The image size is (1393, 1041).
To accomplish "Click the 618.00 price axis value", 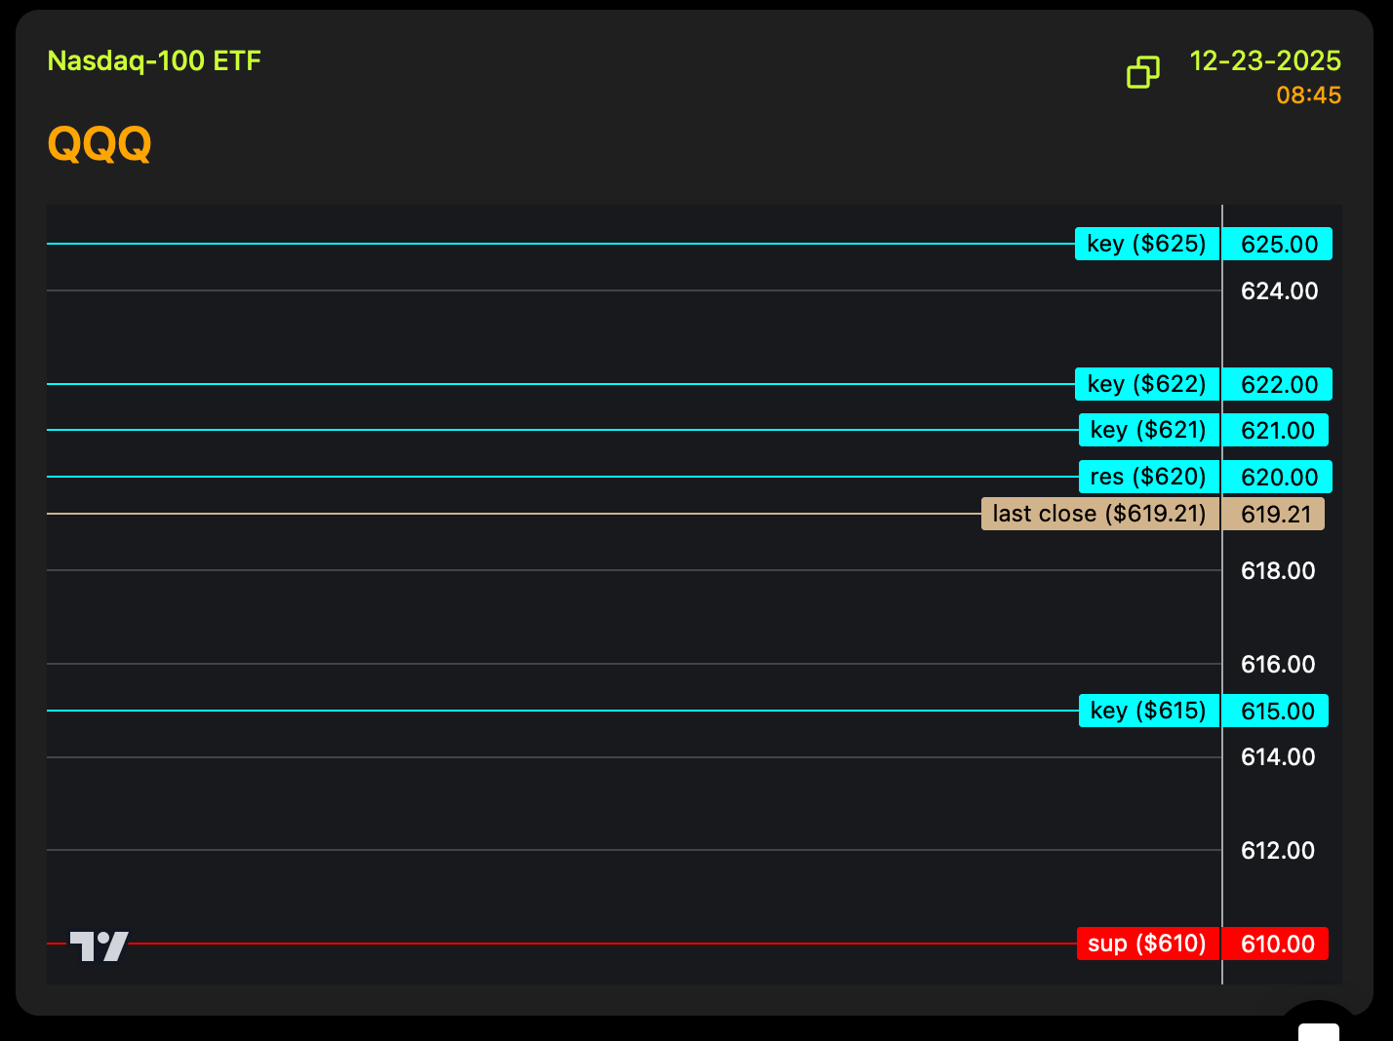I will click(1277, 571).
